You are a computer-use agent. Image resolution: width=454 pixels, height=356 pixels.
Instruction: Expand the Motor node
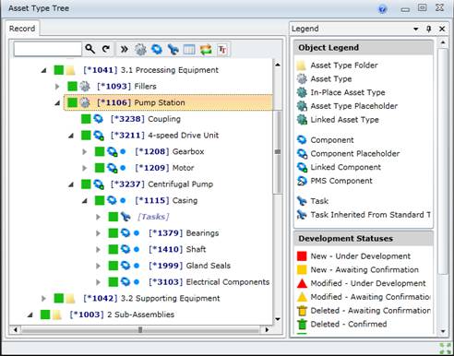84,168
